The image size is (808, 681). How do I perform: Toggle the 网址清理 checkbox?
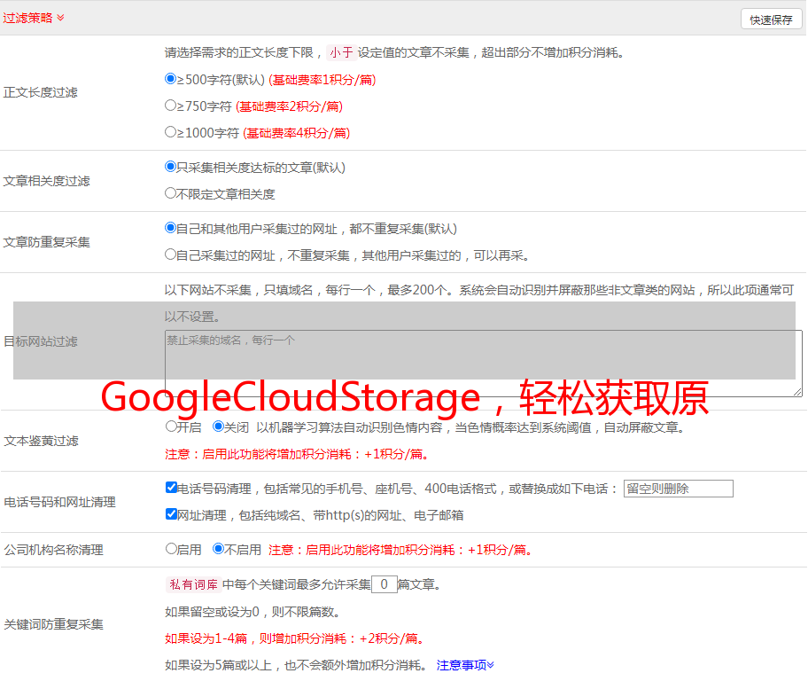pos(172,514)
